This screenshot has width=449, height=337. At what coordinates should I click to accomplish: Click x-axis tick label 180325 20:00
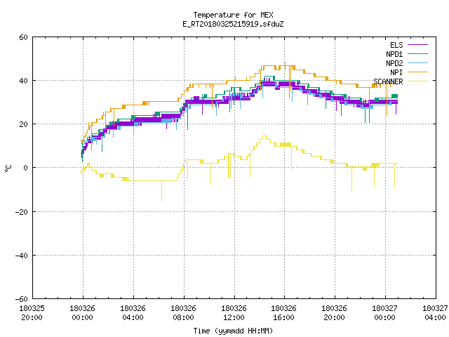point(32,313)
